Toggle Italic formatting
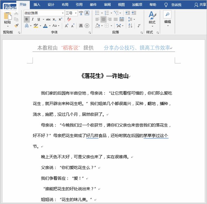This screenshot has width=207, height=204. click(33, 19)
